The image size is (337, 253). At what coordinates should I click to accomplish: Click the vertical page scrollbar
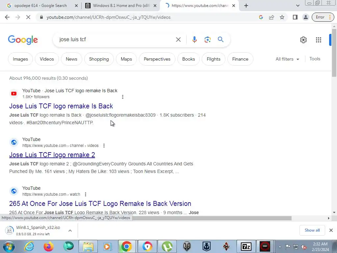[334, 52]
